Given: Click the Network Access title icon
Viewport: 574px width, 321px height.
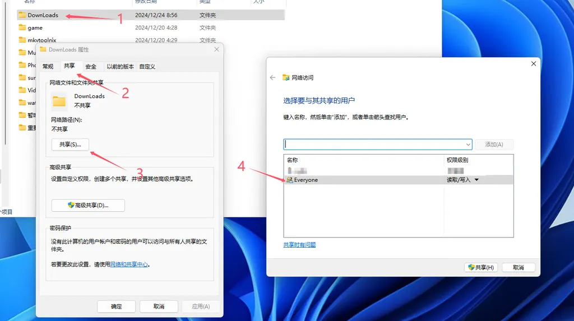Looking at the screenshot, I should click(x=286, y=77).
